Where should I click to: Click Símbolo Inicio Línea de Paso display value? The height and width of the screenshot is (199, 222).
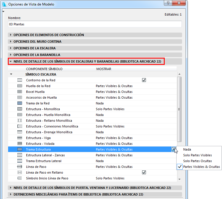(110, 178)
